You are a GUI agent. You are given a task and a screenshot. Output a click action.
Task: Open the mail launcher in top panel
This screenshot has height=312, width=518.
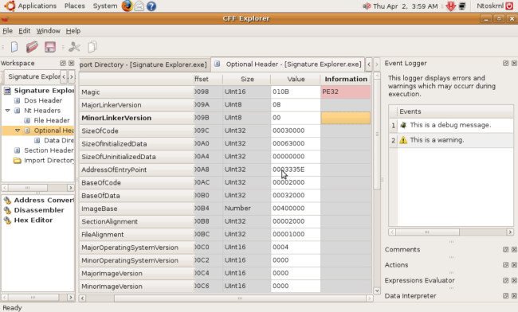click(x=139, y=6)
